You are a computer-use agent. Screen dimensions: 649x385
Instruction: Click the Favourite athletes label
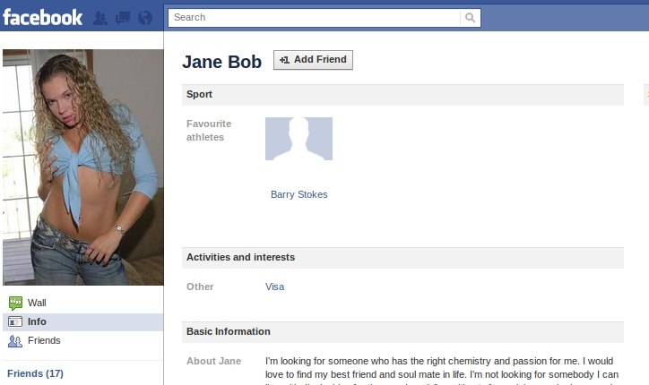tap(209, 130)
